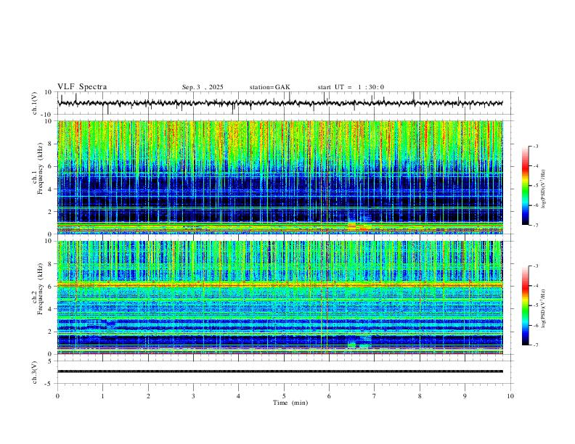Click the "station=GAK" label
The width and height of the screenshot is (575, 444).
[269, 87]
